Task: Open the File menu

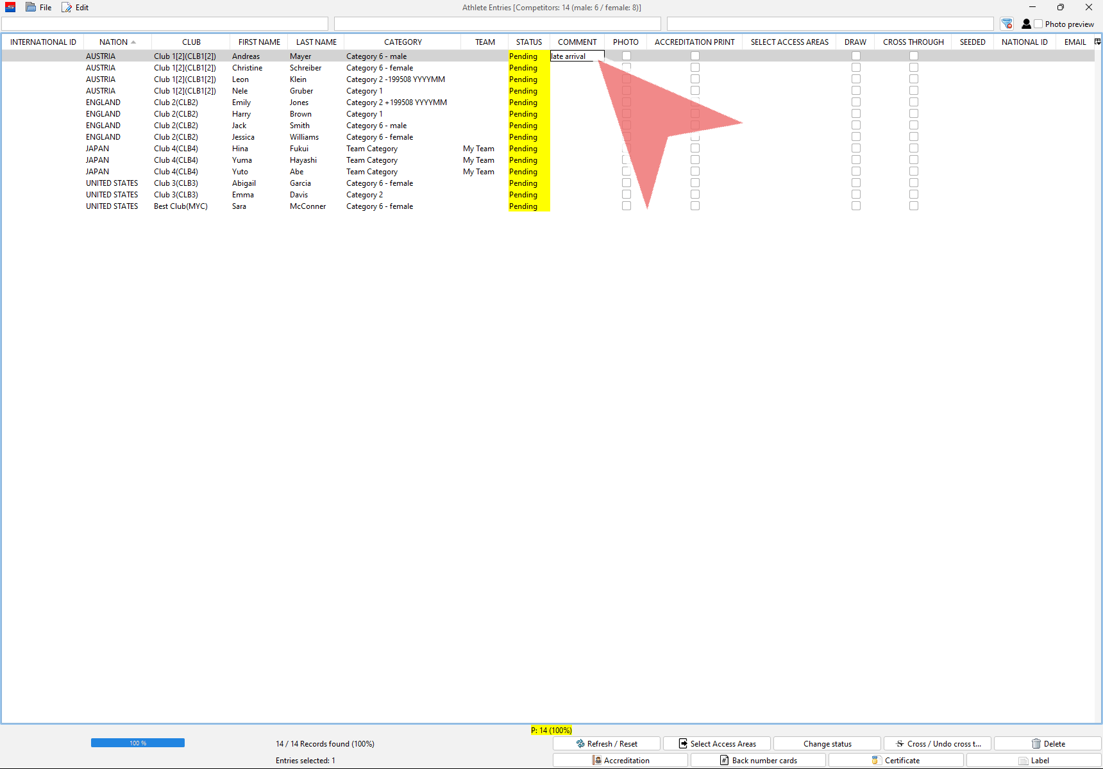Action: point(39,8)
